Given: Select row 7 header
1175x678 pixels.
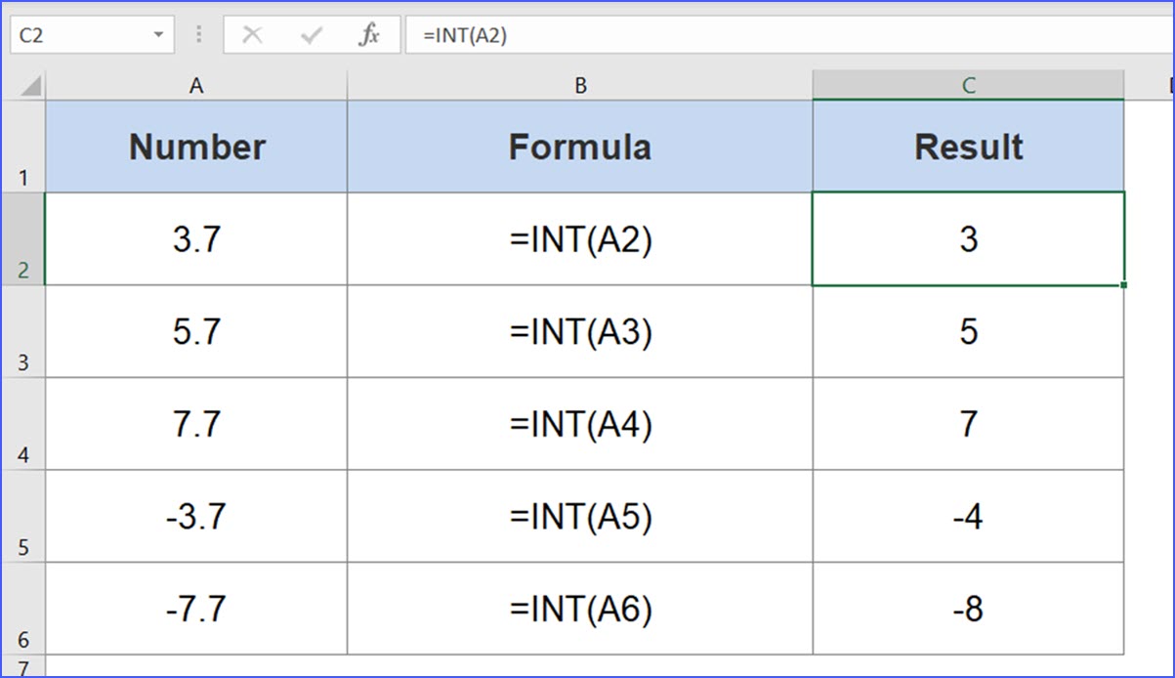Looking at the screenshot, I should point(24,666).
